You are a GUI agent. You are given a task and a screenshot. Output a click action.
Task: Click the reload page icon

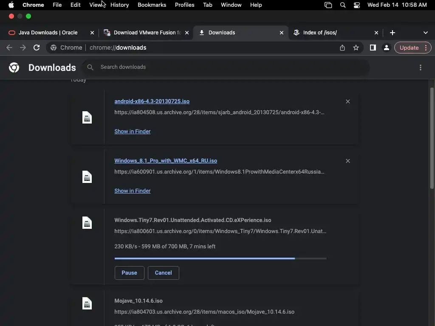37,48
